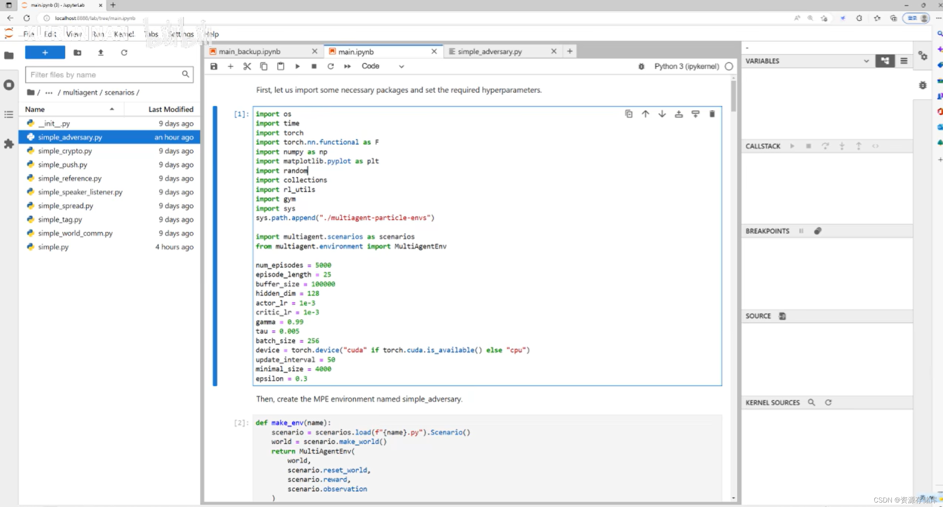Click the save notebook icon
Image resolution: width=943 pixels, height=507 pixels.
(214, 66)
